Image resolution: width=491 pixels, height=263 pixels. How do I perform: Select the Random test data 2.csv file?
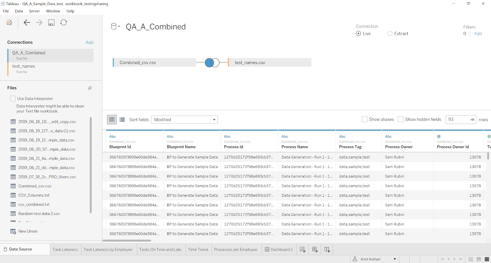pyautogui.click(x=39, y=214)
